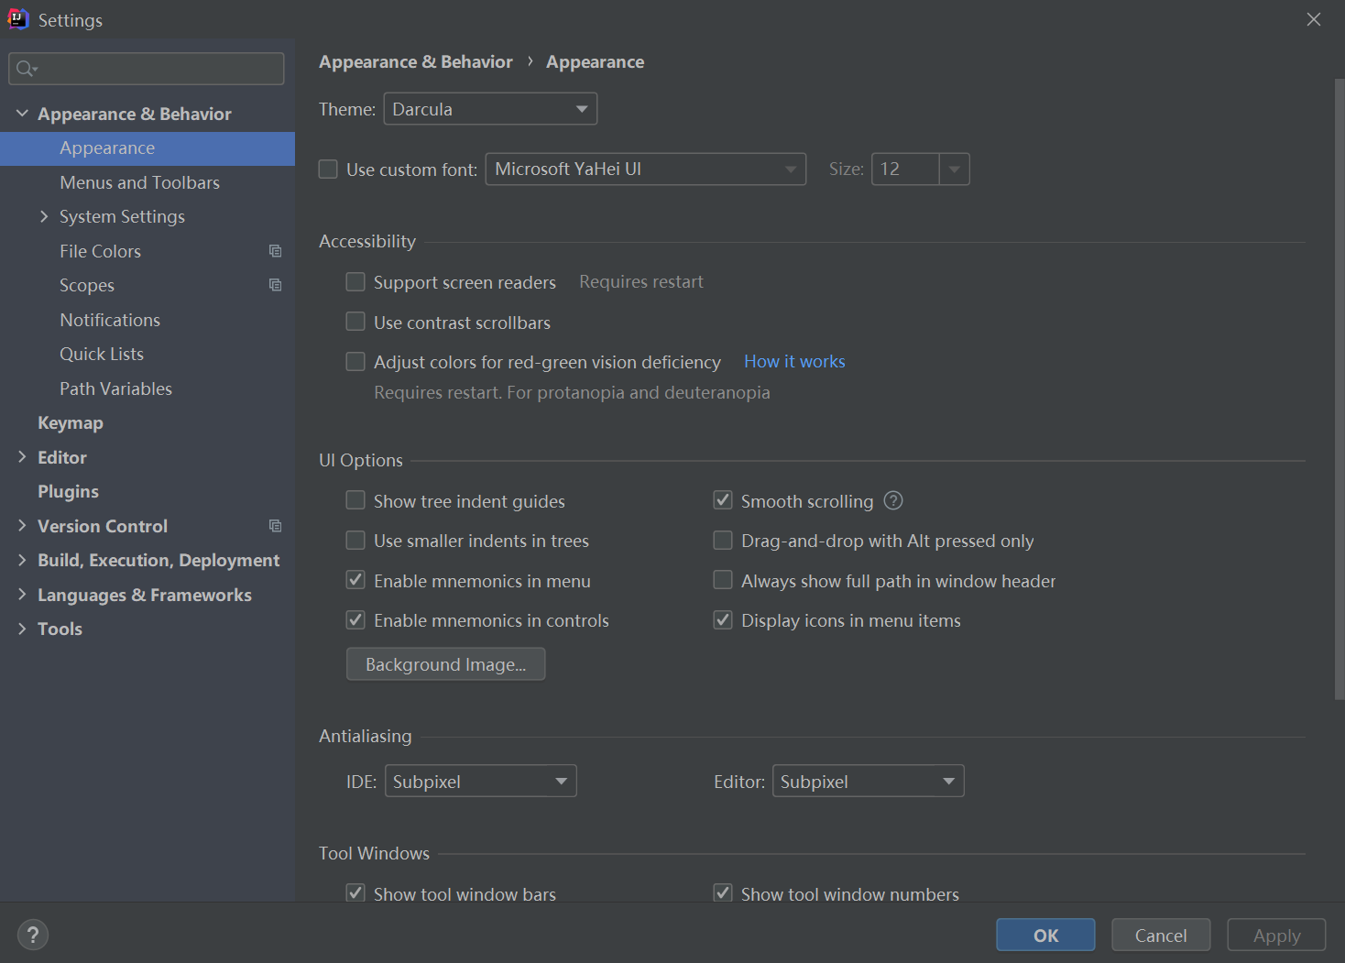Viewport: 1345px width, 963px height.
Task: Click inside the settings search field
Action: tap(147, 69)
